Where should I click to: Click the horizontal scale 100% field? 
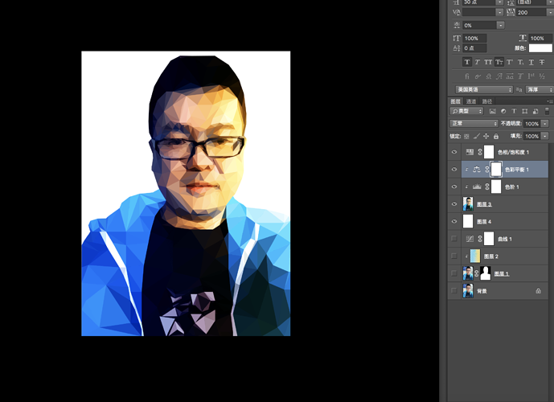(x=540, y=38)
